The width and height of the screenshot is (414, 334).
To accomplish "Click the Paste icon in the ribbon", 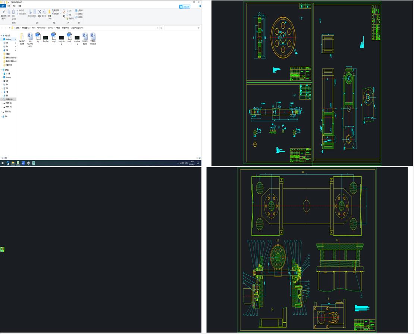I will pyautogui.click(x=13, y=13).
